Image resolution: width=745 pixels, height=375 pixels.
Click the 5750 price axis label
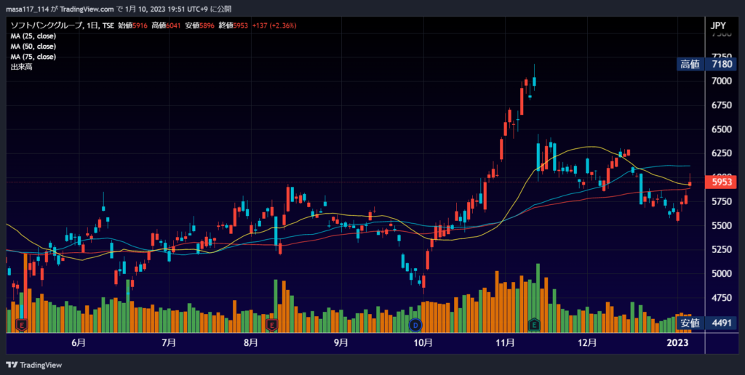[x=722, y=202]
